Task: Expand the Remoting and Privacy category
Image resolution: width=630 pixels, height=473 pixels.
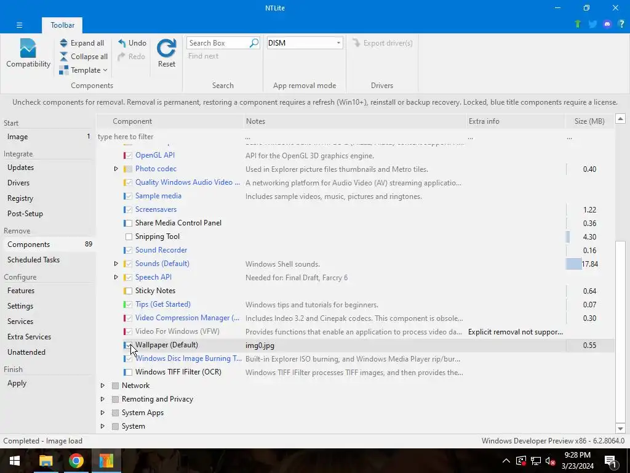Action: coord(103,399)
